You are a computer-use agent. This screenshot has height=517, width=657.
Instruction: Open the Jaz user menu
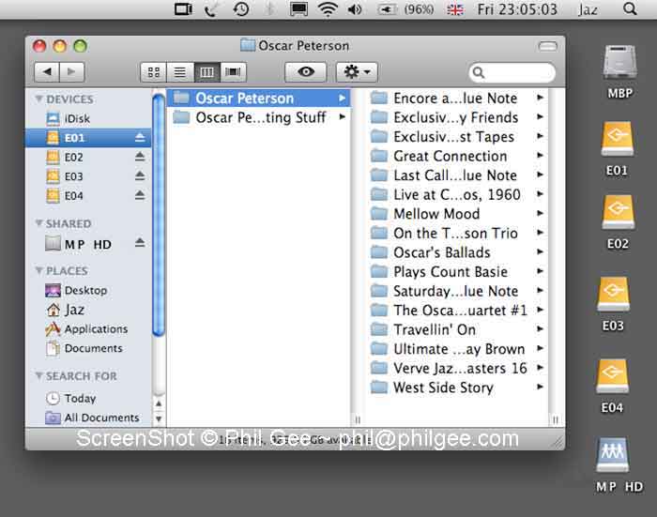(588, 9)
